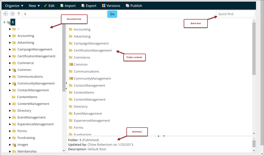Click the path address input box
The width and height of the screenshot is (264, 156).
tap(64, 14)
